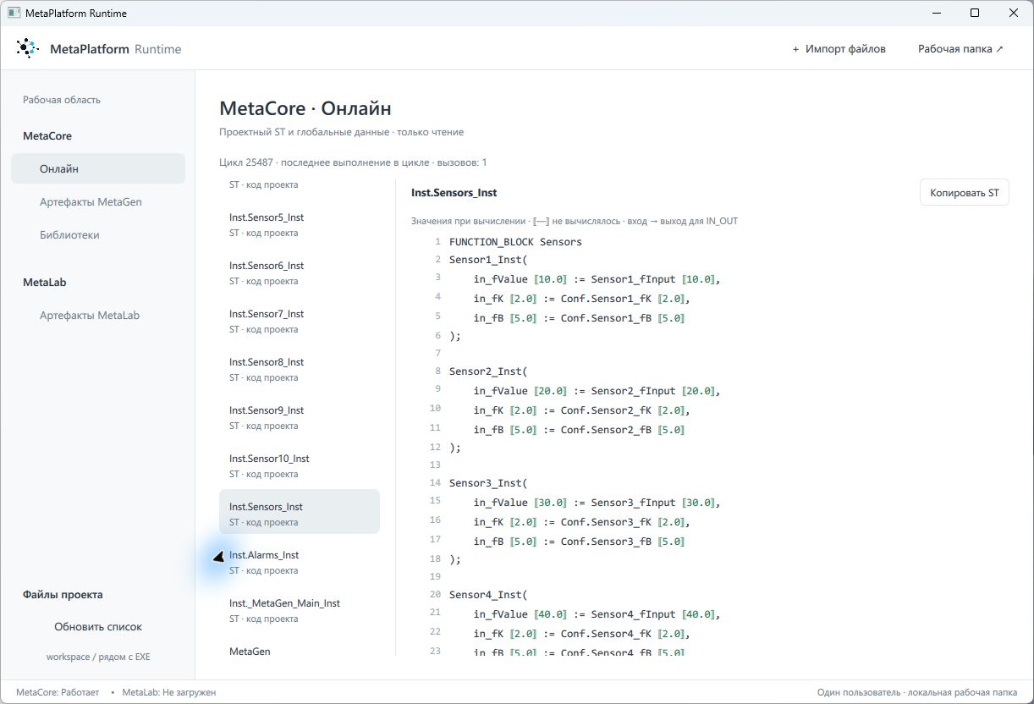
Task: Select the Inst.Sensor8_Inst item
Action: pos(300,370)
